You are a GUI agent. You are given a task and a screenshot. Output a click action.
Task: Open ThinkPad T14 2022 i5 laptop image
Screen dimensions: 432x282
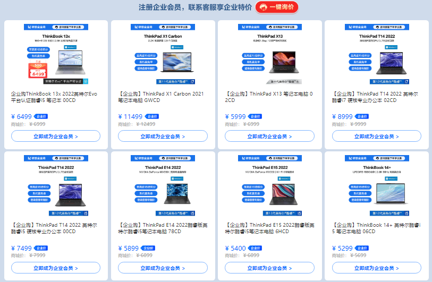pyautogui.click(x=70, y=195)
